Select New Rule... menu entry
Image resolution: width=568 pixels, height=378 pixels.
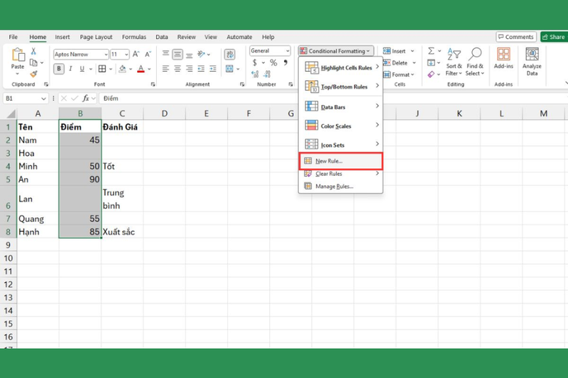(x=341, y=161)
